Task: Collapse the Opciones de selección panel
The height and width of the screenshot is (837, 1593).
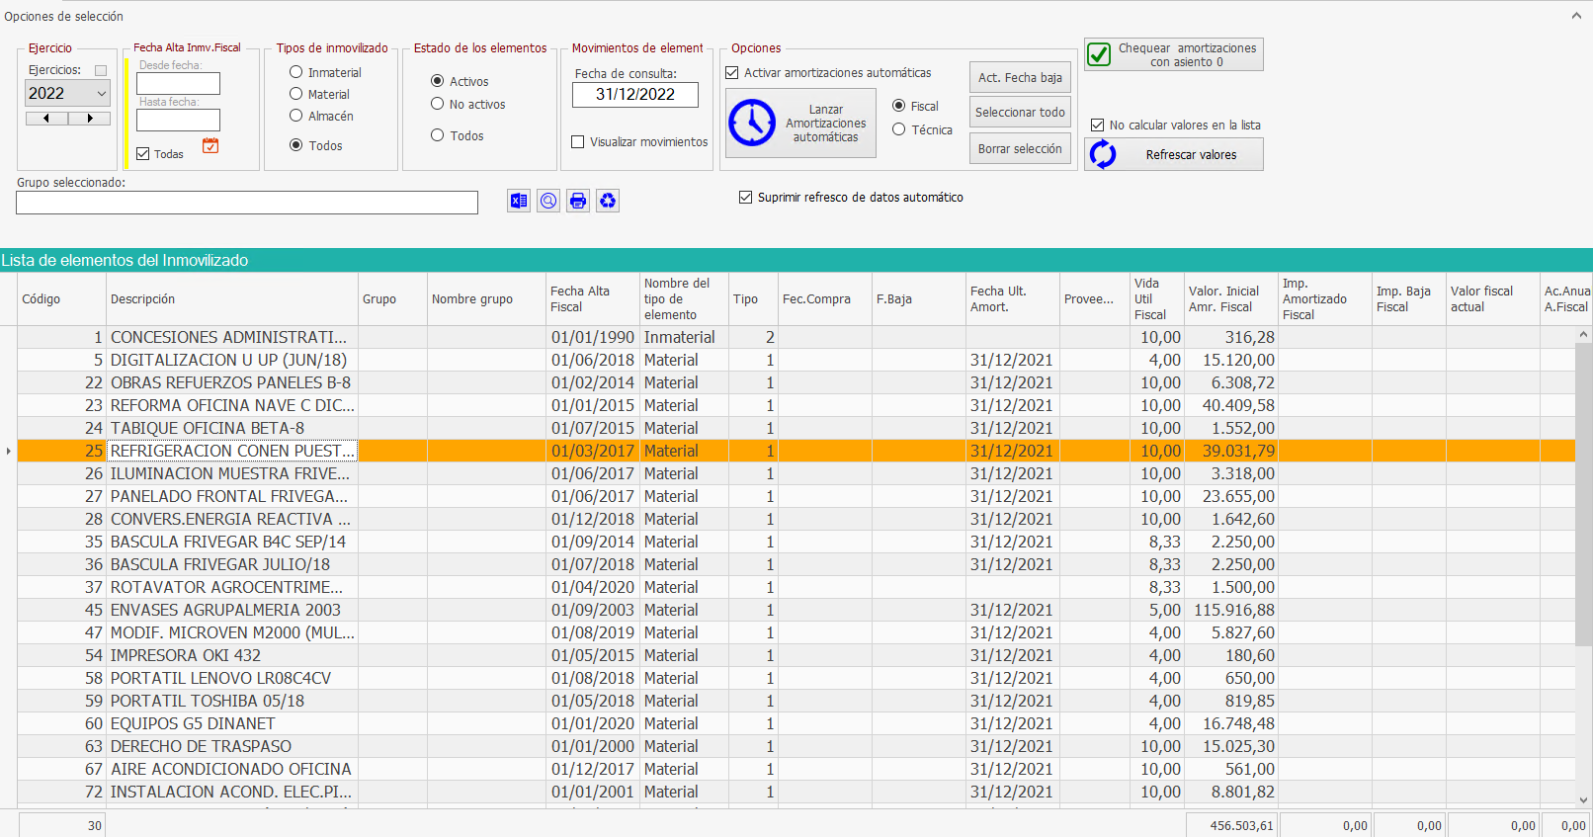Action: coord(1576,16)
